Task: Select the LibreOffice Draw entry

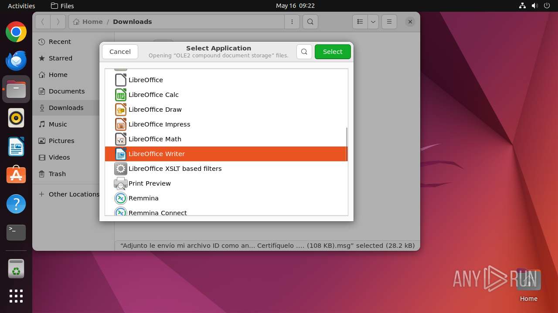Action: coord(226,110)
